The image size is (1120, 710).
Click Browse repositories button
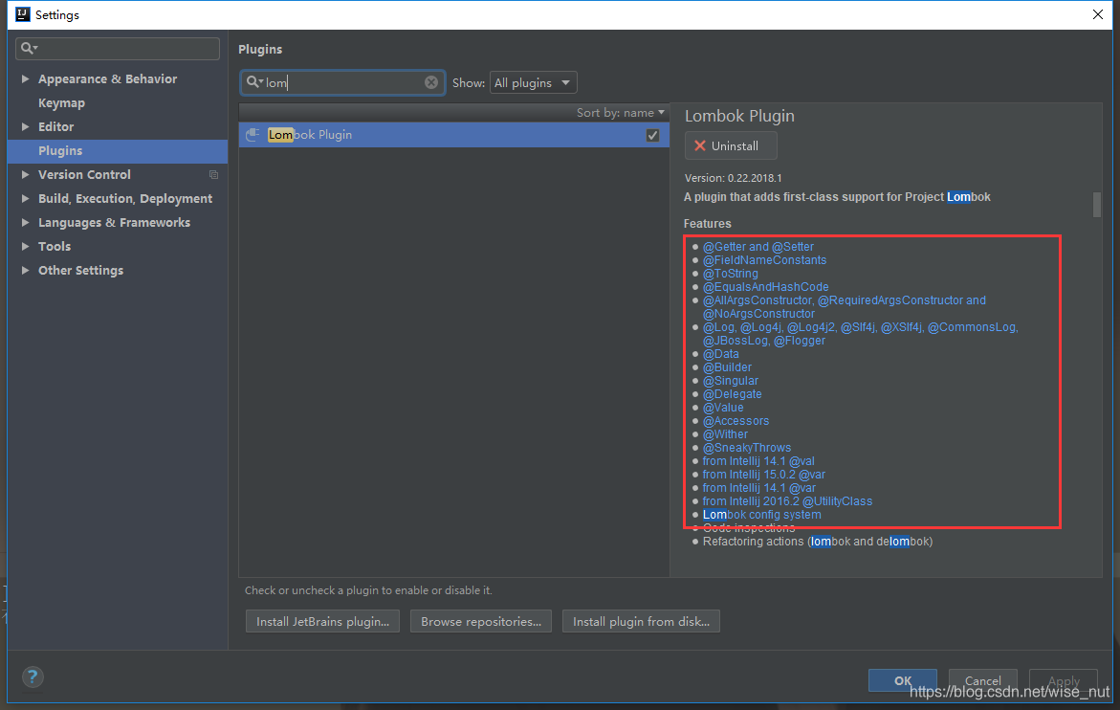481,621
